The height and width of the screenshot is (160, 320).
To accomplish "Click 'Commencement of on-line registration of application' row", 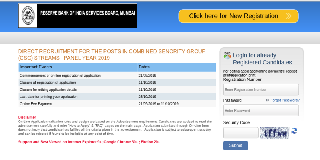I will [117, 76].
